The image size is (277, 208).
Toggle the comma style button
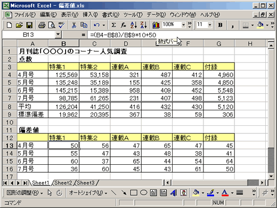pos(232,25)
